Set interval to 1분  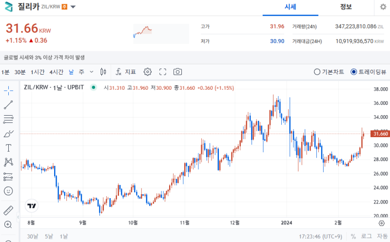coord(5,72)
